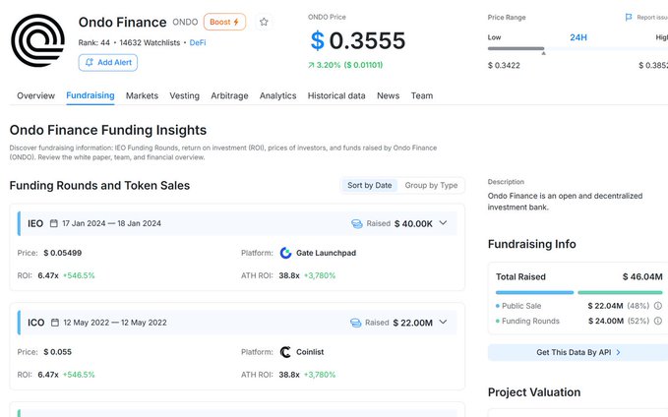Click the IEO date 17 Jan 2024 — 18 Jan 2024
The width and height of the screenshot is (668, 417).
(x=111, y=223)
